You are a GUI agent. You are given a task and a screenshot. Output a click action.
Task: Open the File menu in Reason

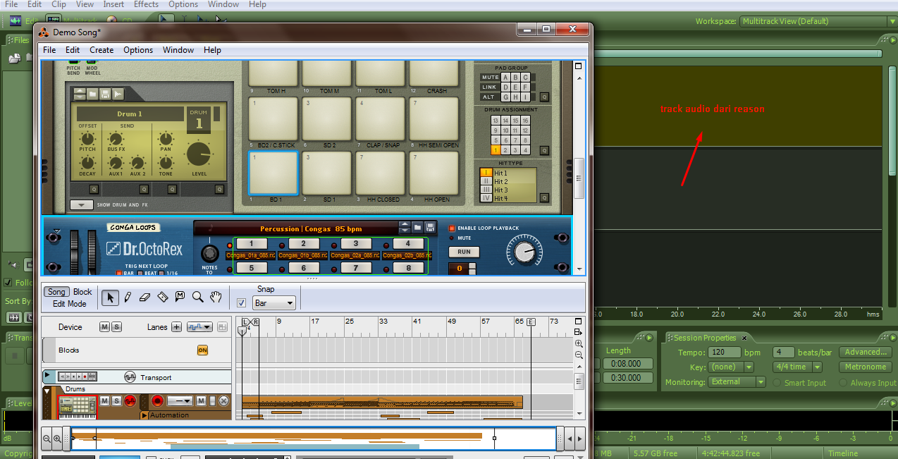click(49, 50)
